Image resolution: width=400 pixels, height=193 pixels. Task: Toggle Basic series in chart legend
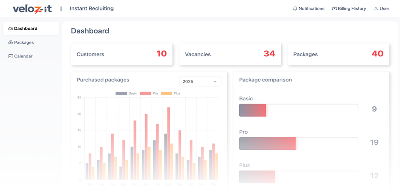pyautogui.click(x=126, y=93)
